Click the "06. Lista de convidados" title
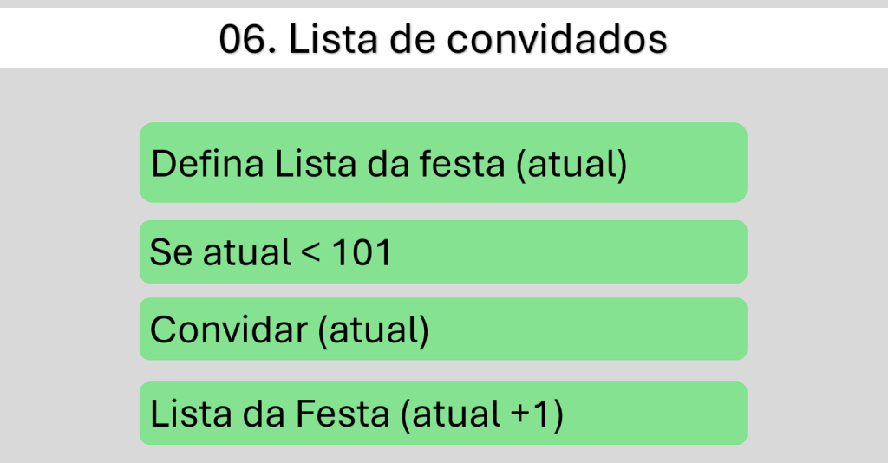Viewport: 888px width, 463px height. click(x=443, y=40)
